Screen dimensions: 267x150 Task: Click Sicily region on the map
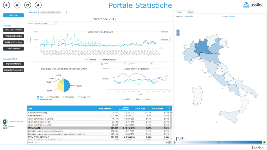(x=228, y=116)
